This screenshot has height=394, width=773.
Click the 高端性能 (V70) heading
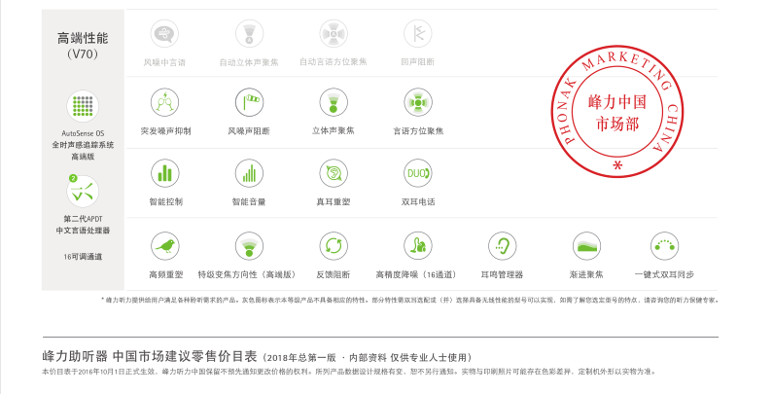(x=83, y=45)
